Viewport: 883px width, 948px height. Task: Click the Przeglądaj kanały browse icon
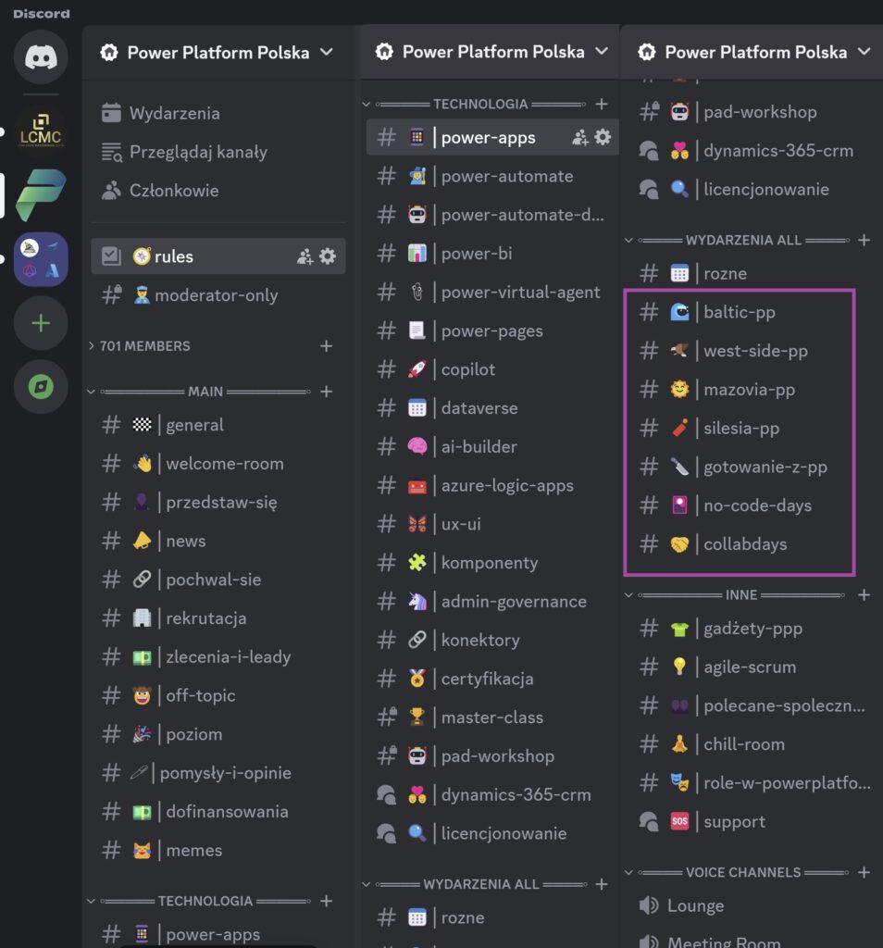pos(111,152)
